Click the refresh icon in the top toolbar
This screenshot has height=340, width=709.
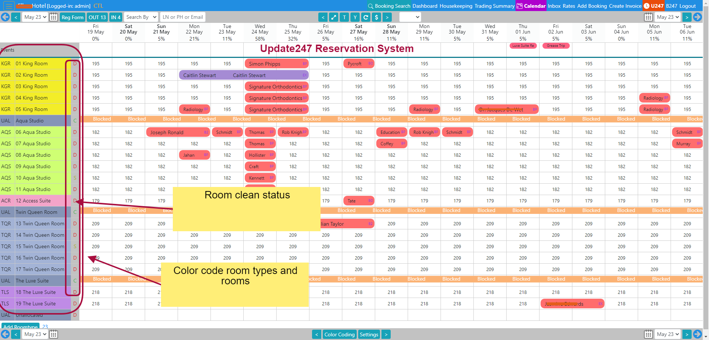click(366, 17)
